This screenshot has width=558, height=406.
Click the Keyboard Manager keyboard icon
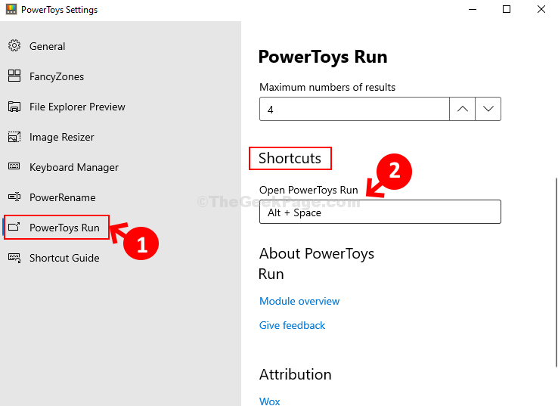tap(14, 166)
